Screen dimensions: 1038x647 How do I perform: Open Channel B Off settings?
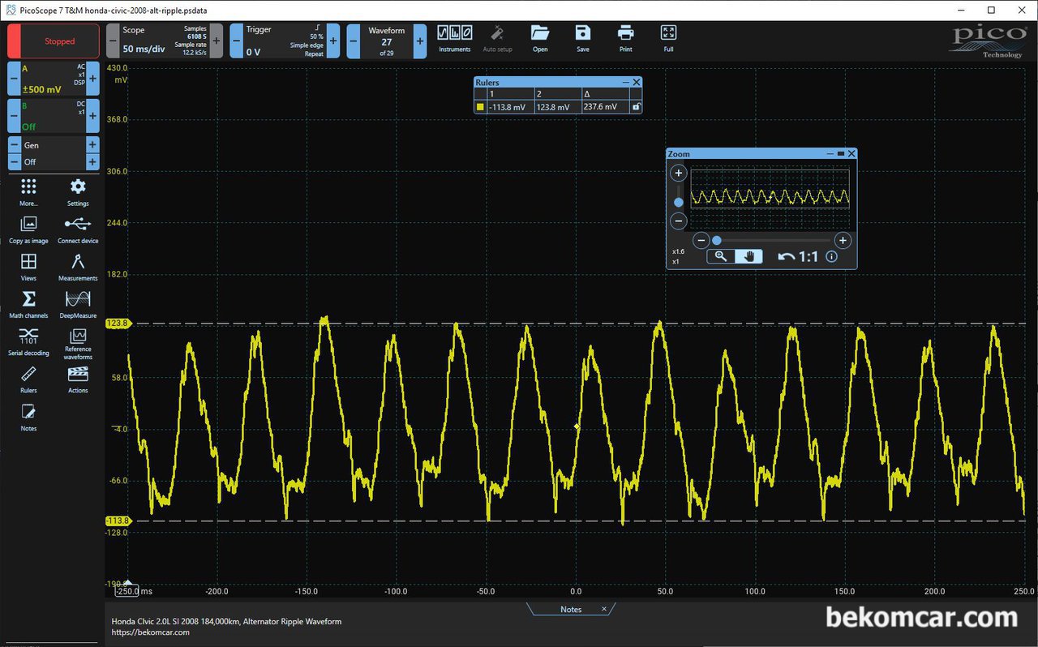[54, 116]
